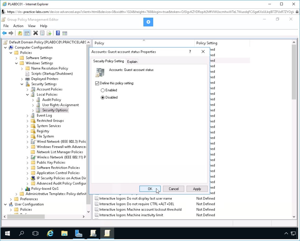The image size is (300, 241).
Task: Click the Windows Start button
Action: click(x=7, y=233)
